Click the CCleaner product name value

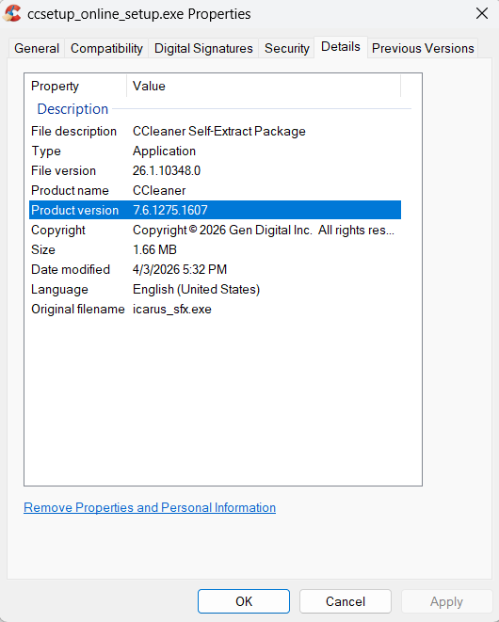159,190
